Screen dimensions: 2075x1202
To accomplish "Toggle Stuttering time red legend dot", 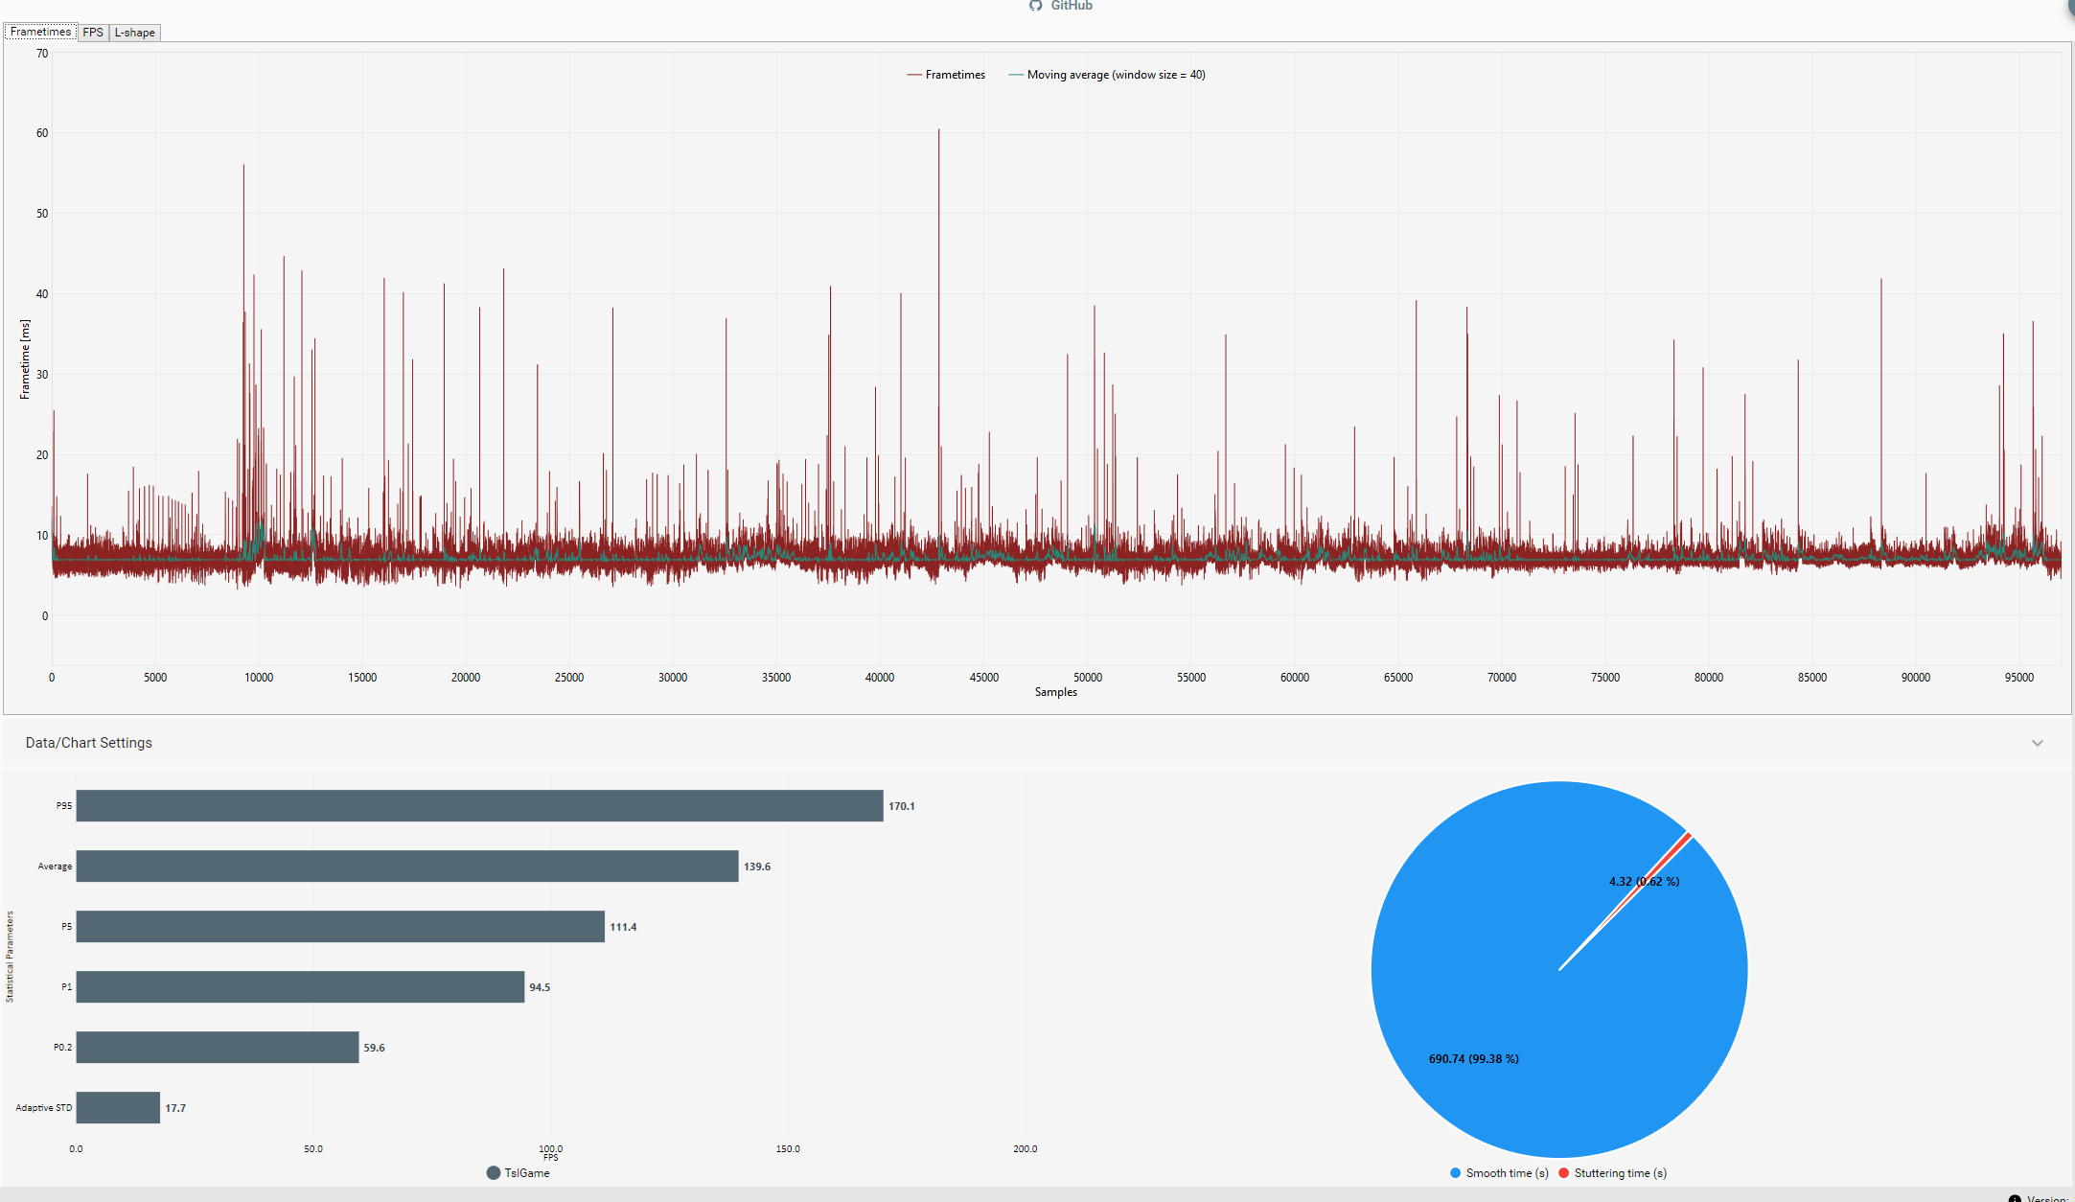I will (x=1563, y=1173).
